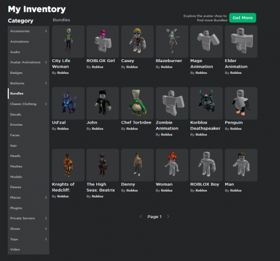Select the Casey bundle avatar image
280x261 pixels.
[137, 41]
